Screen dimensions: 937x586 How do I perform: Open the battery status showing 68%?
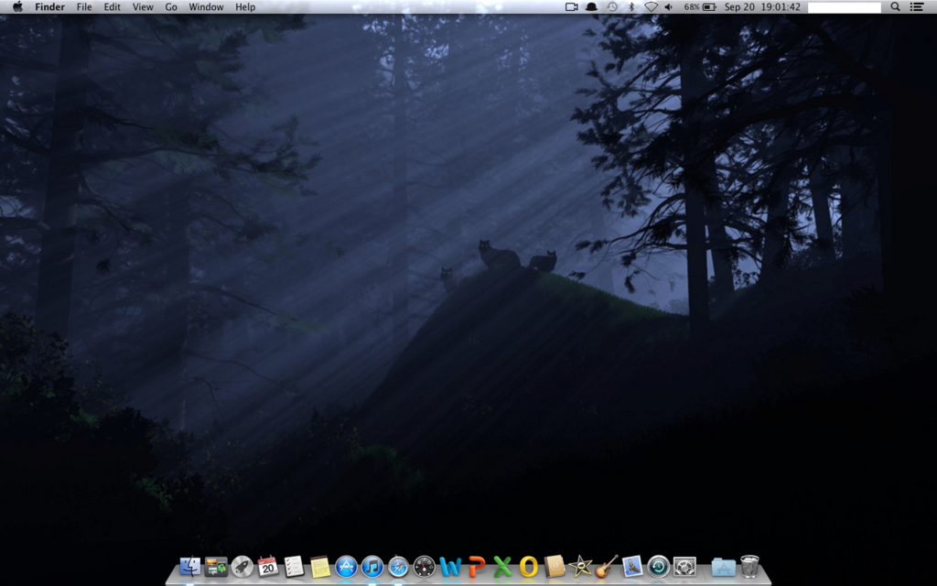point(700,6)
